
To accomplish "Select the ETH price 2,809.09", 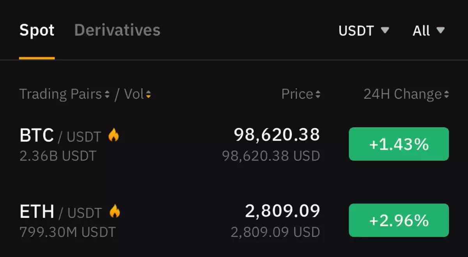I will click(283, 211).
